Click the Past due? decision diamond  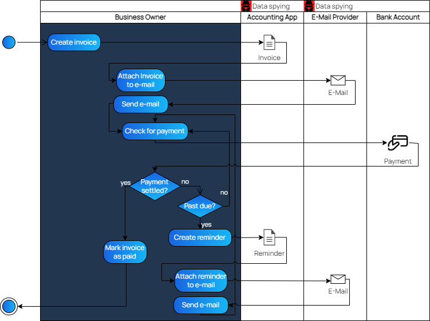click(x=200, y=206)
